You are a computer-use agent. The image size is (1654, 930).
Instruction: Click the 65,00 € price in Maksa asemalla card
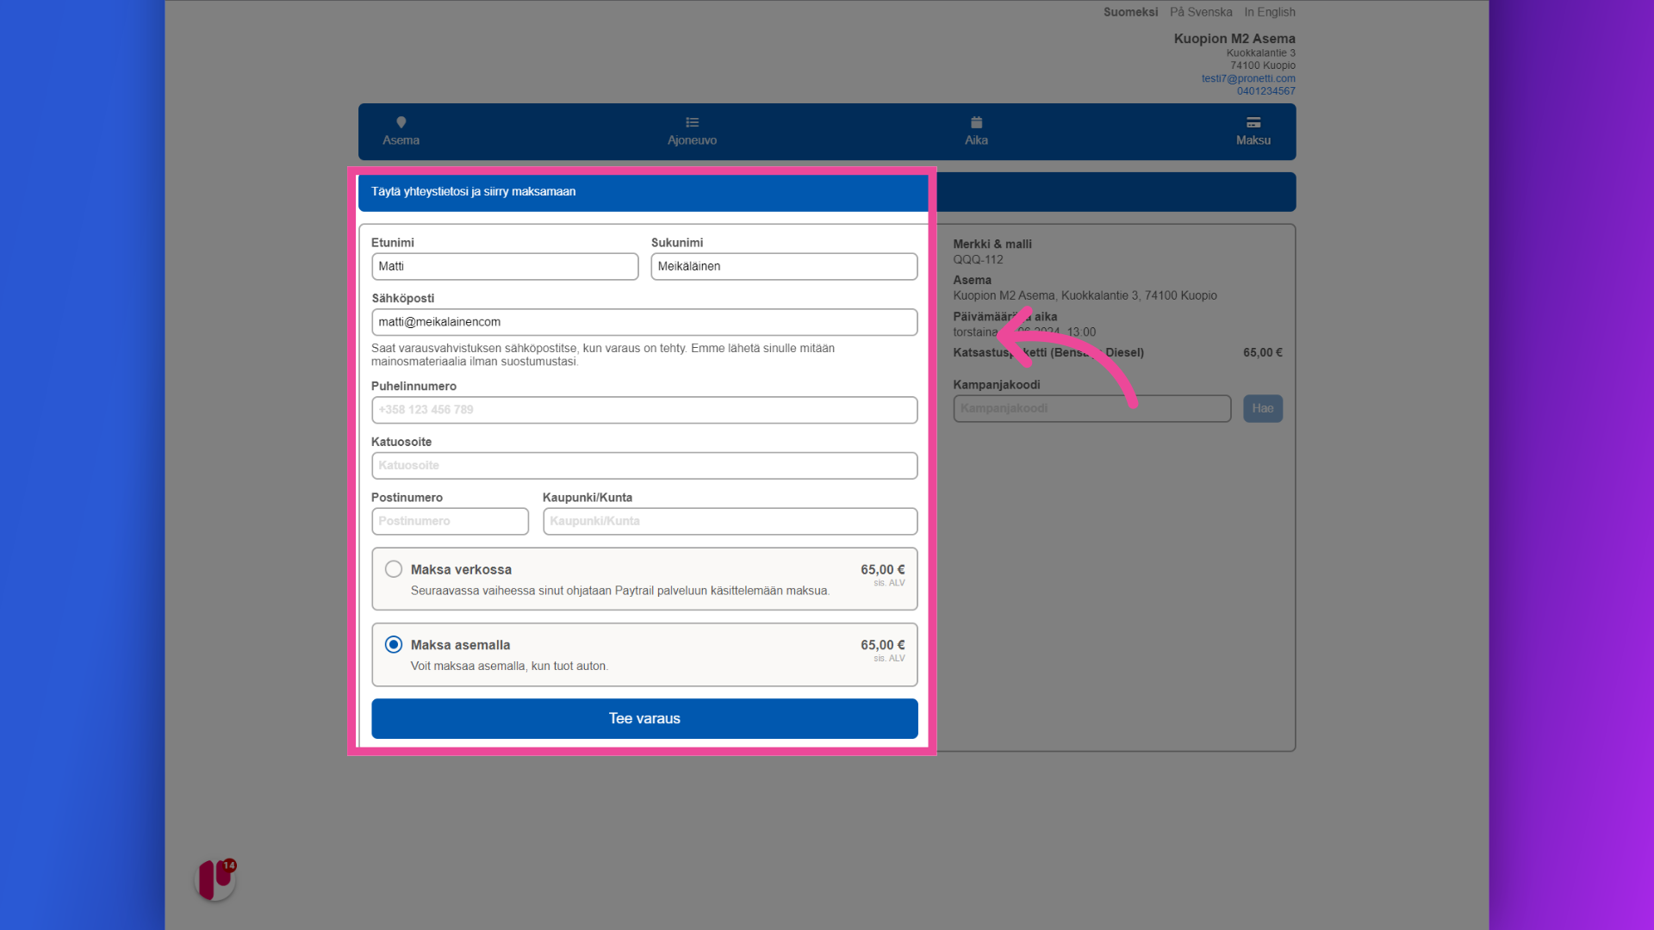coord(882,645)
